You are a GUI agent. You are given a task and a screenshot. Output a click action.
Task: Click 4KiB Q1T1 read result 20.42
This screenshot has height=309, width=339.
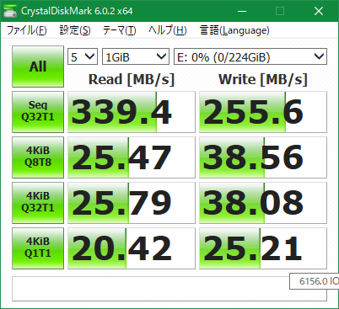(x=132, y=248)
